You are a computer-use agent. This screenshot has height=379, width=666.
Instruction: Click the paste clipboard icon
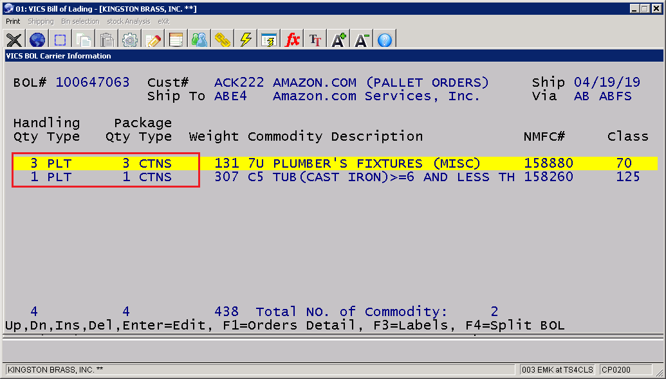106,40
